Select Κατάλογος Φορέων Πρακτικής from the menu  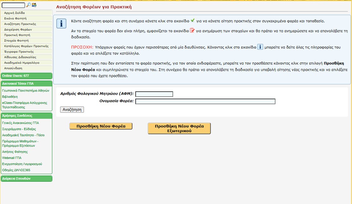pos(27,46)
